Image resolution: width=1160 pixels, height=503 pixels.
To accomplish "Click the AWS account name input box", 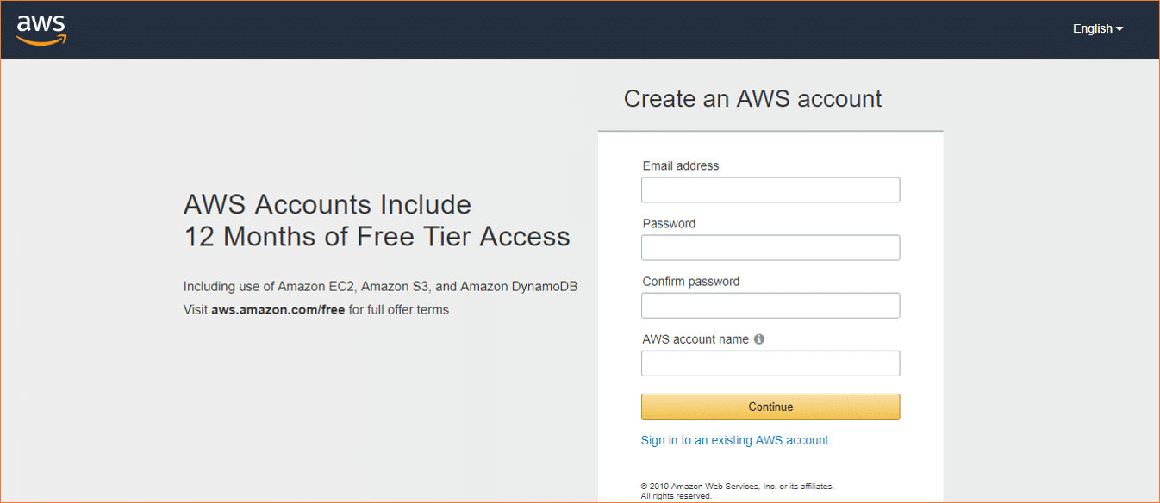I will point(770,363).
